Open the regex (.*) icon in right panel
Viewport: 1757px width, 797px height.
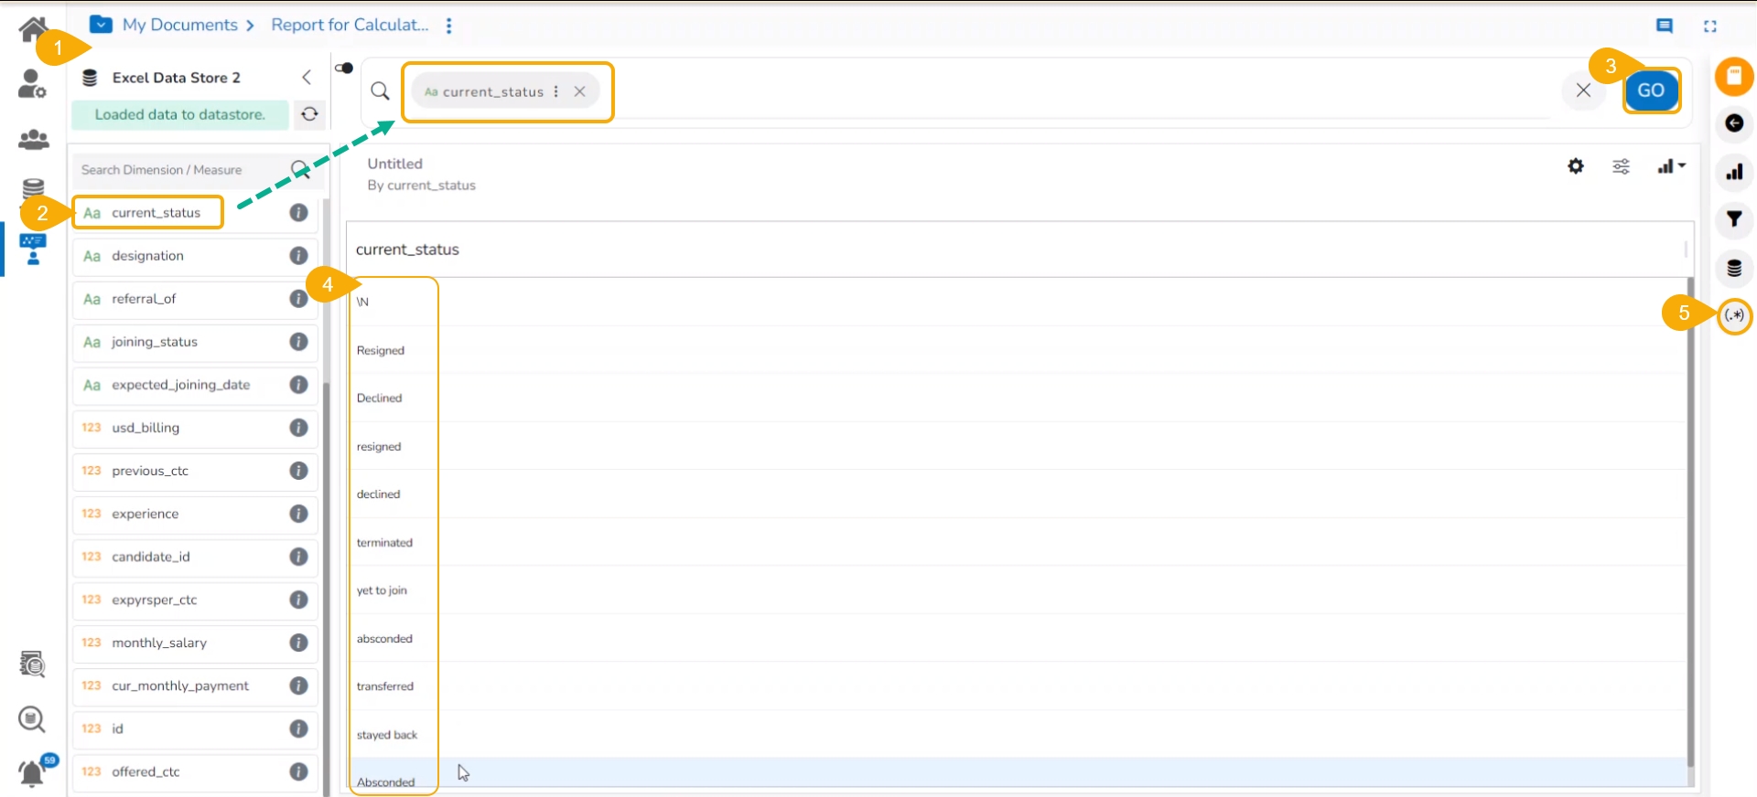[1734, 316]
